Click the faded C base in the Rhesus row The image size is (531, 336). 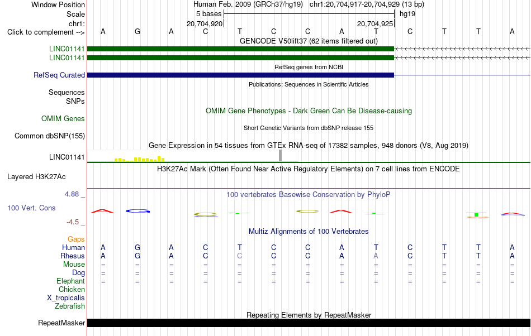239,256
